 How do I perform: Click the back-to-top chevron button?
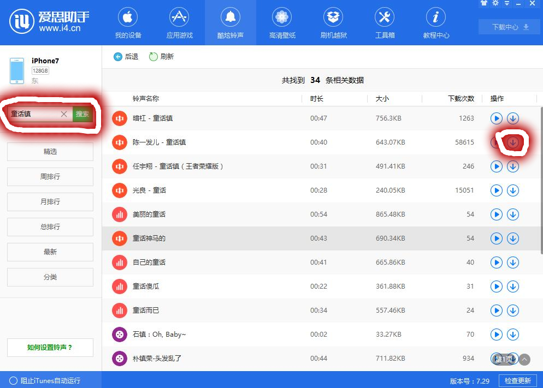[523, 360]
